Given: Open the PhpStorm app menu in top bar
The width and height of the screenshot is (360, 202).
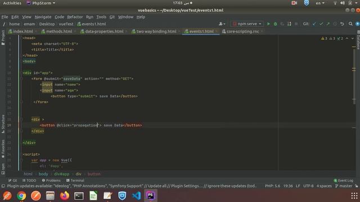Looking at the screenshot, I should pos(41,3).
